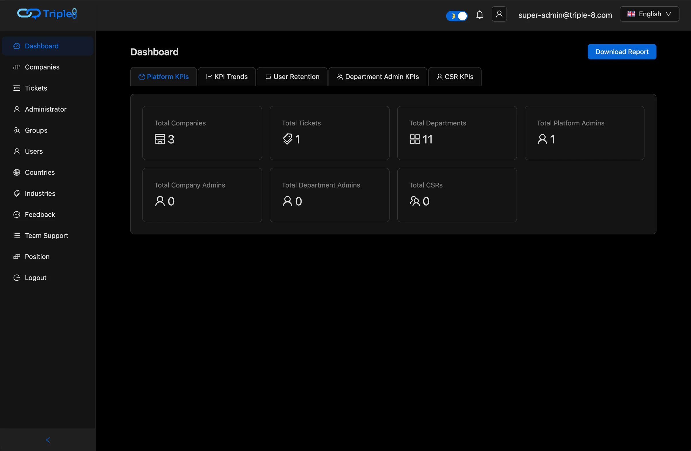691x451 pixels.
Task: Click the UK flag icon in language selector
Action: pyautogui.click(x=631, y=14)
